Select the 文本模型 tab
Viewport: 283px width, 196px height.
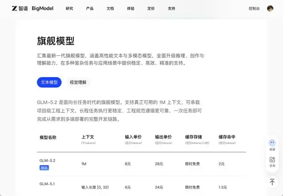click(x=49, y=82)
